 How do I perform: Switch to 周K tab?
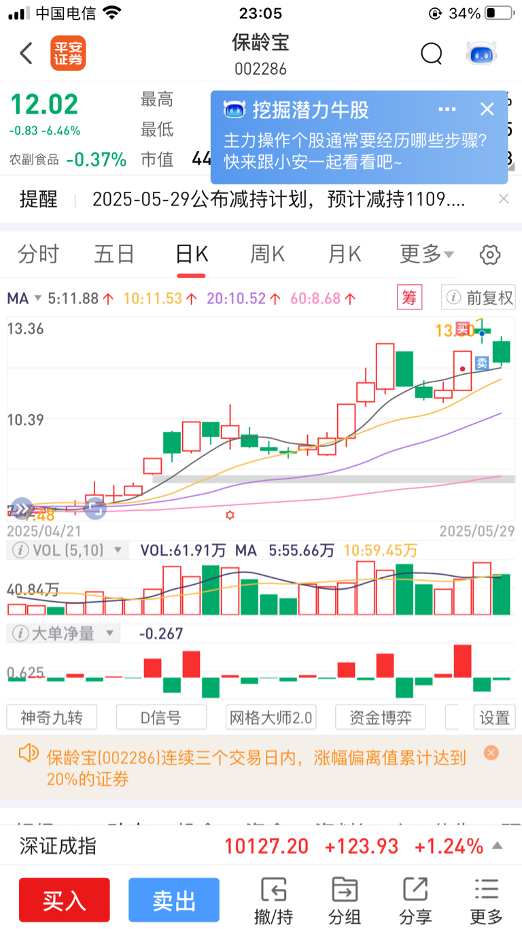(268, 254)
